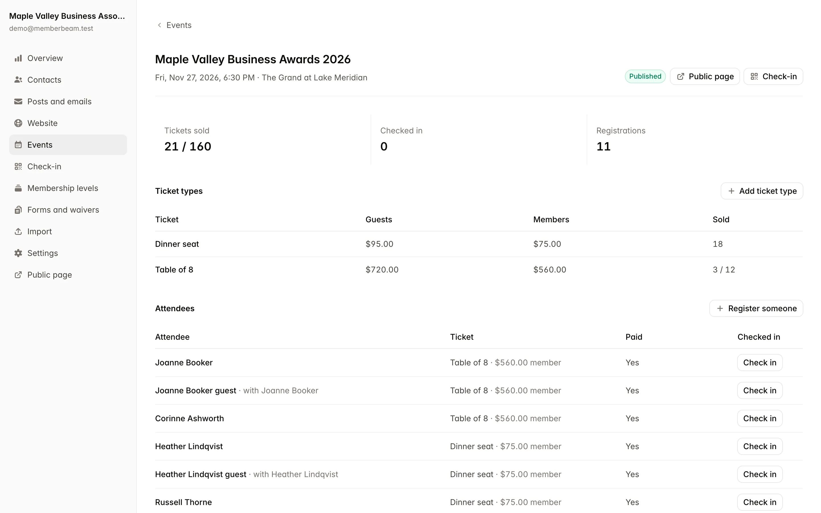Open the header Public page button

point(705,76)
